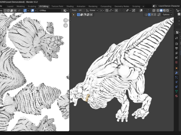Open the Output properties tab icon
The image size is (181, 135).
(x=176, y=48)
